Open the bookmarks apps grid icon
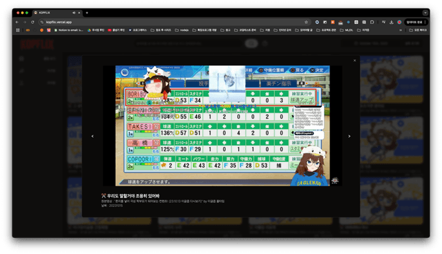This screenshot has width=442, height=254. pos(18,30)
